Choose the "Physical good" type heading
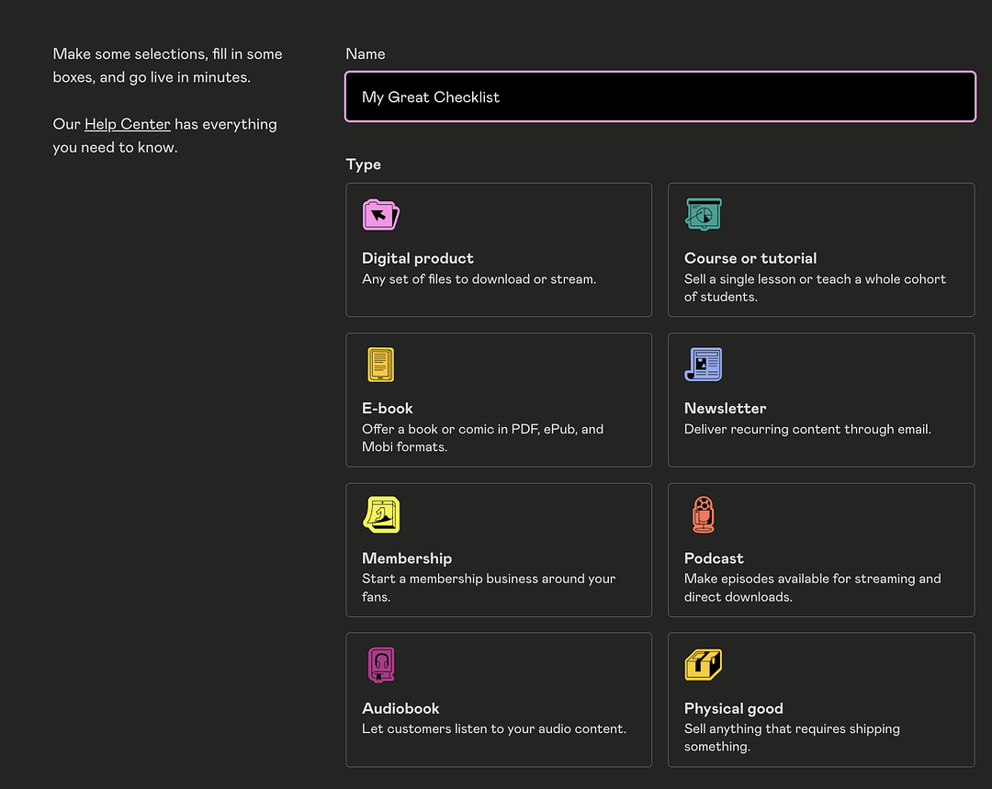This screenshot has height=789, width=992. click(733, 708)
